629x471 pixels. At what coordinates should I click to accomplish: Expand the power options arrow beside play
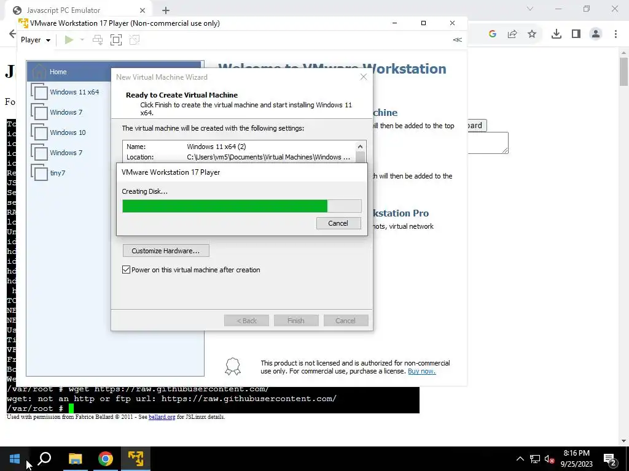[x=82, y=40]
